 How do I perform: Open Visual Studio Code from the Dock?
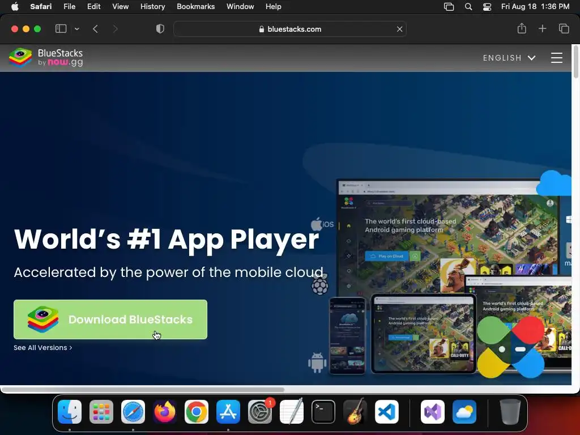tap(387, 412)
